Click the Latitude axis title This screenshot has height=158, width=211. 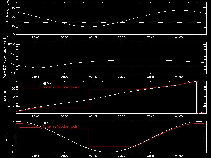6,137
